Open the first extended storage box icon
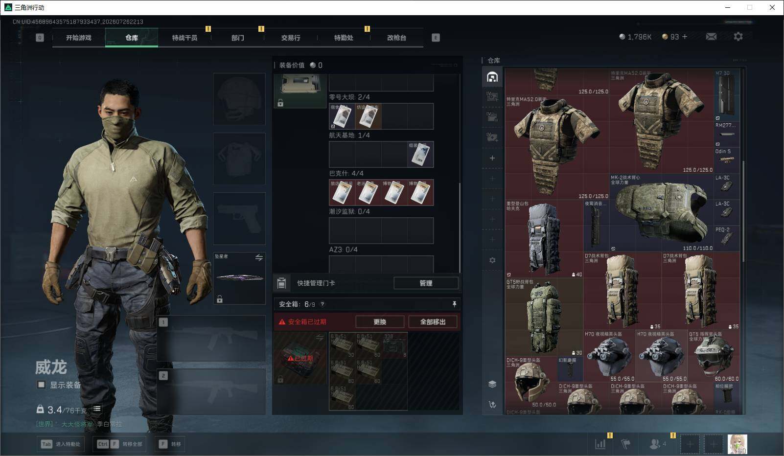Screen dimensions: 784x456 492,97
